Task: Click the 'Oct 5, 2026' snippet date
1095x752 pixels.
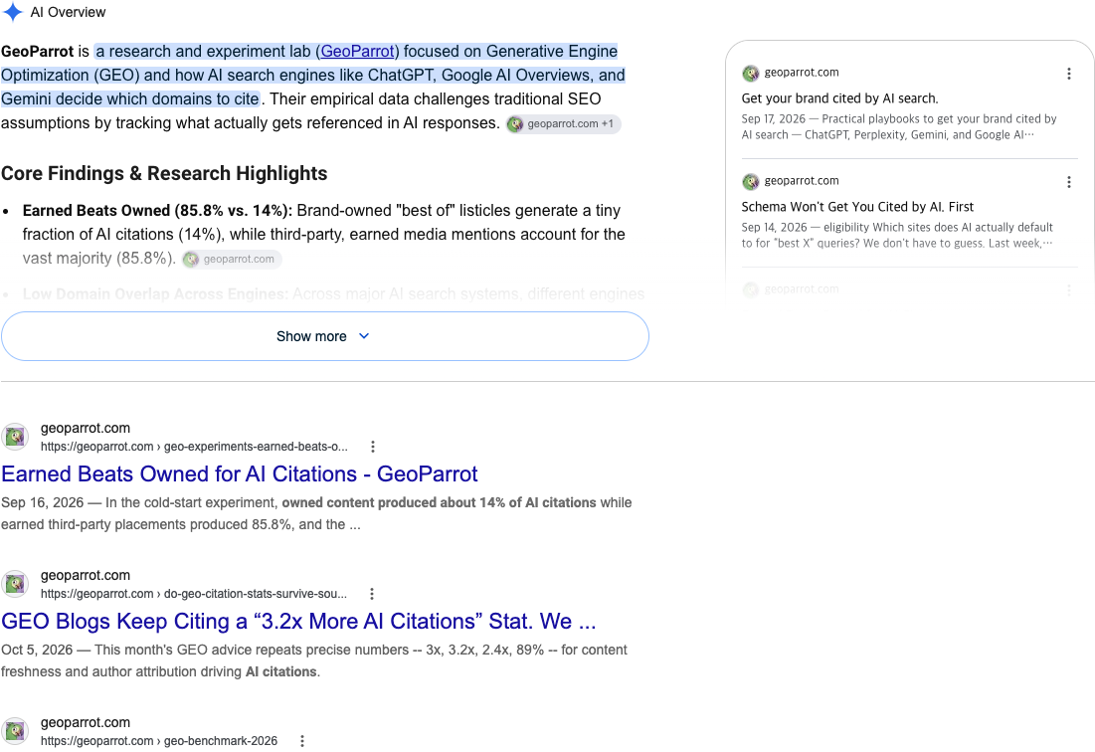Action: tap(37, 651)
